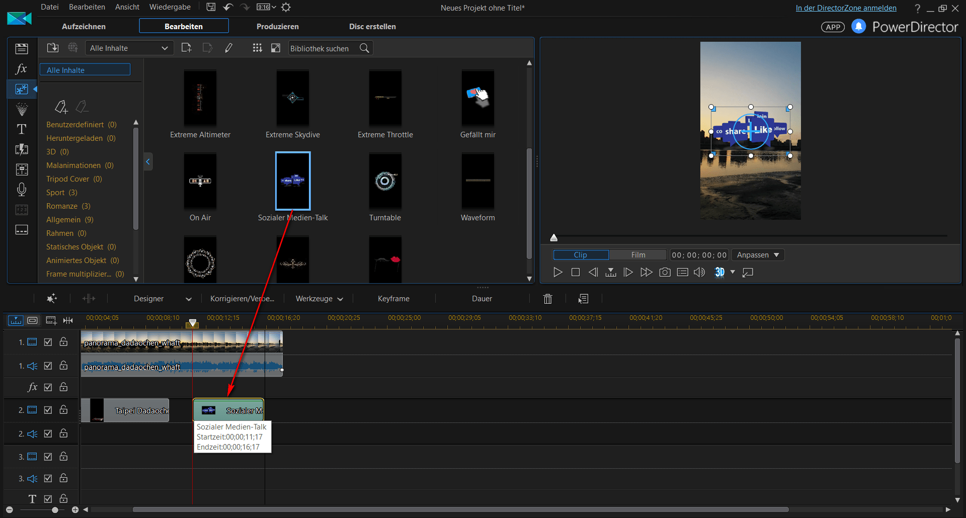Toggle track 1 audio enable checkbox

point(48,366)
